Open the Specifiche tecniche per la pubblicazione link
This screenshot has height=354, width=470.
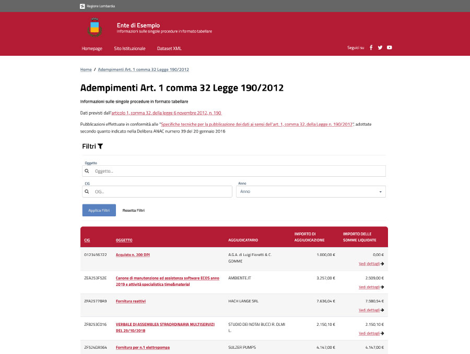(256, 124)
